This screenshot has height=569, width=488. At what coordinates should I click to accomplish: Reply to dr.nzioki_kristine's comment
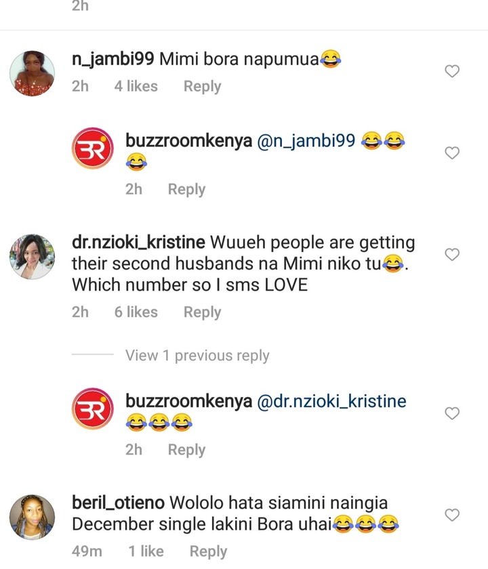tap(202, 312)
